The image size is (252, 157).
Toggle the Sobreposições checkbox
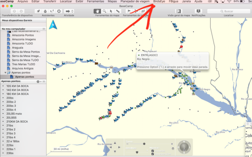[153, 154]
